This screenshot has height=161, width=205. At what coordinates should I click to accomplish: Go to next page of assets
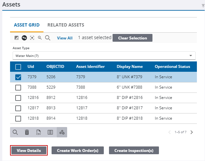pos(192,132)
